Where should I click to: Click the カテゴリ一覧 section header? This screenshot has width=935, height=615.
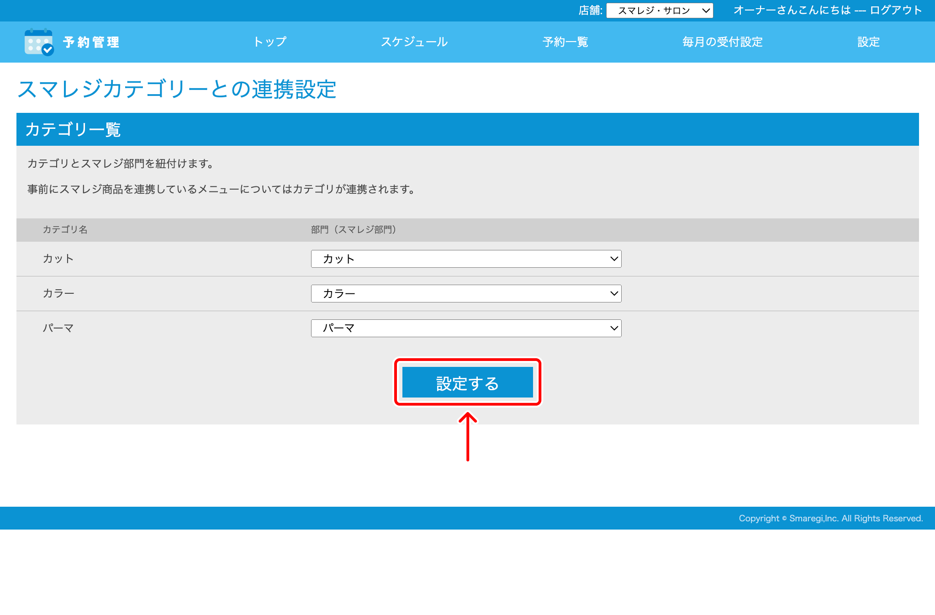(73, 129)
